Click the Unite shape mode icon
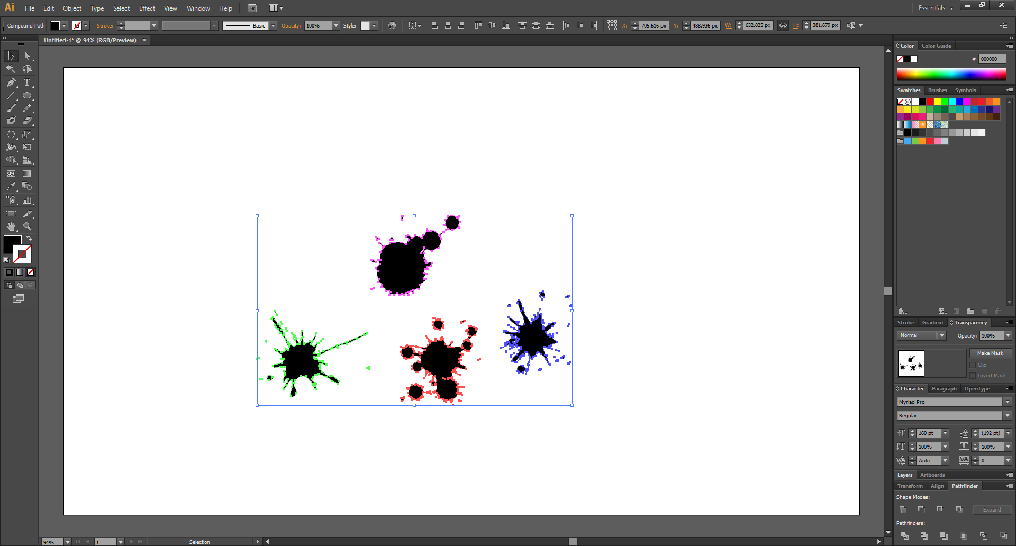Viewport: 1016px width, 546px height. pyautogui.click(x=903, y=509)
